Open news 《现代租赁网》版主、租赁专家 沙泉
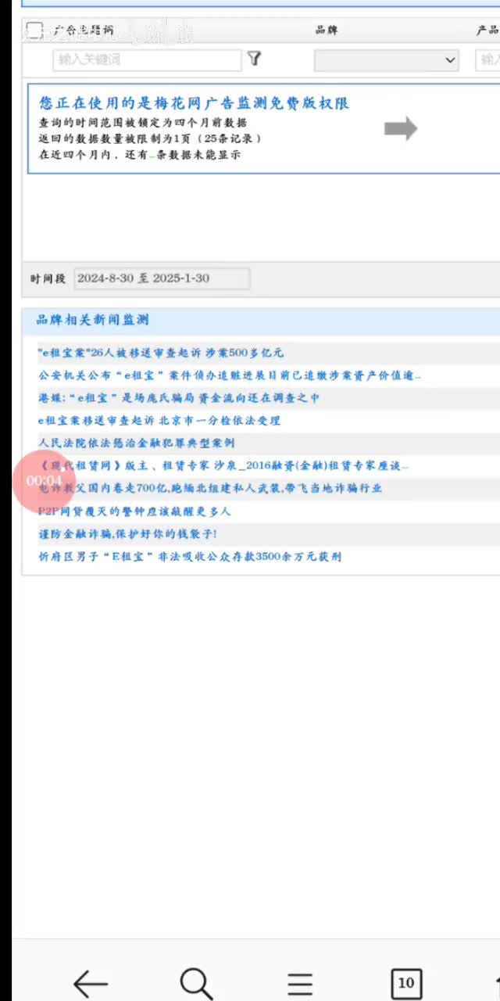The height and width of the screenshot is (1001, 500). pos(223,466)
